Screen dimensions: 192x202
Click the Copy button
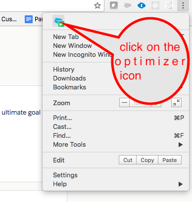[147, 160]
